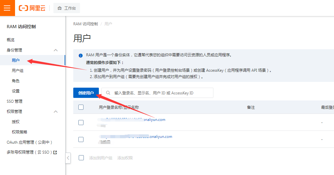The height and width of the screenshot is (175, 334).
Task: Open the 工作台 workbench button
Action: (67, 8)
